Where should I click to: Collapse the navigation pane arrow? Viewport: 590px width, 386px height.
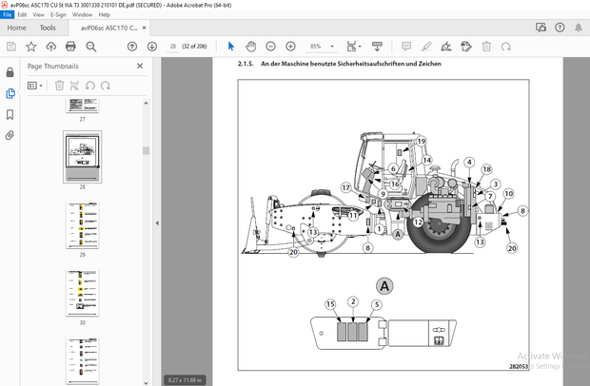pyautogui.click(x=157, y=222)
